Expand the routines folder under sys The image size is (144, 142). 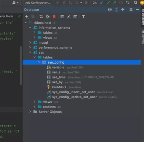(x=35, y=107)
